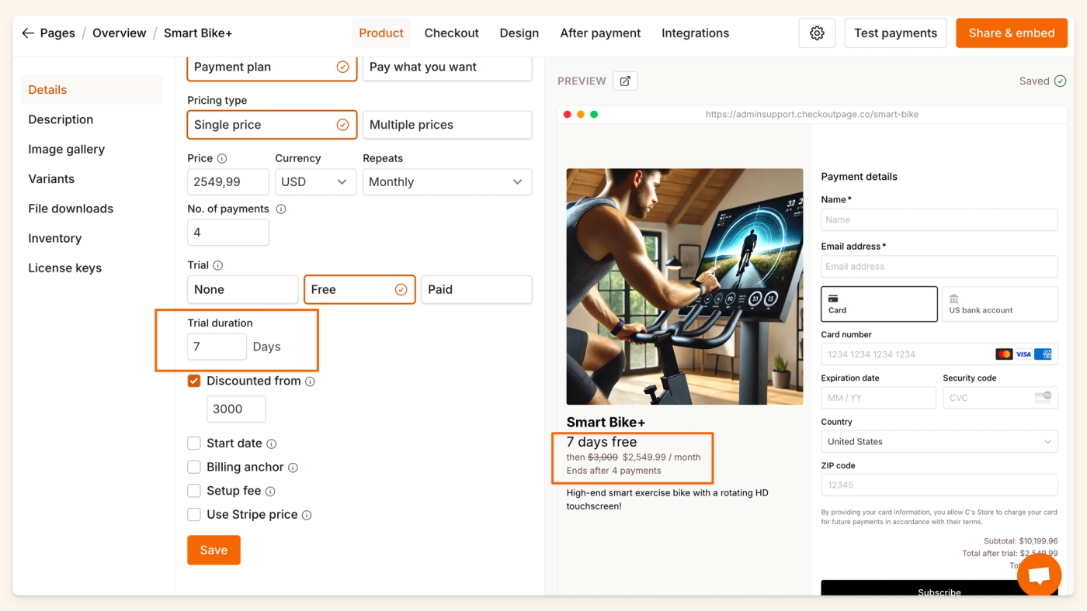Open the chat support bubble
1087x611 pixels.
click(1039, 575)
